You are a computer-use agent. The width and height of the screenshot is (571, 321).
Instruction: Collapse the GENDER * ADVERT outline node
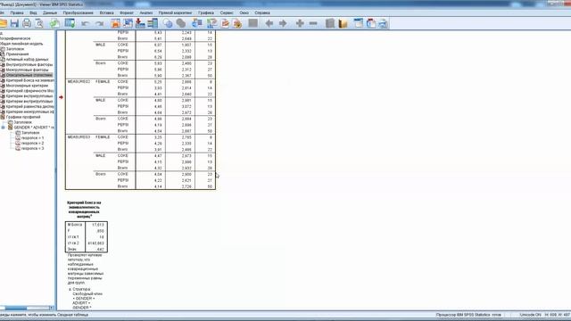(x=3, y=128)
